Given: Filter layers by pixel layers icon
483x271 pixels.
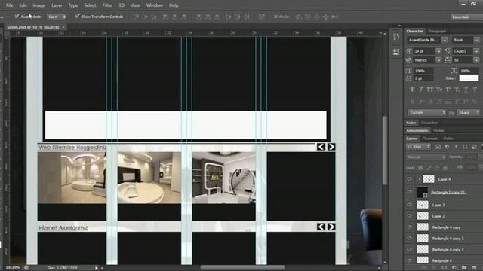Looking at the screenshot, I should [438, 147].
